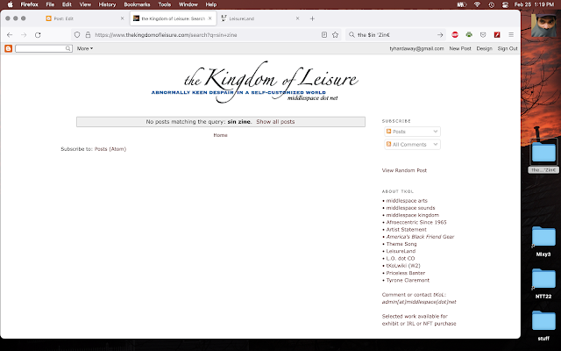
Task: Open the tracking protection shield icon
Action: click(x=77, y=35)
